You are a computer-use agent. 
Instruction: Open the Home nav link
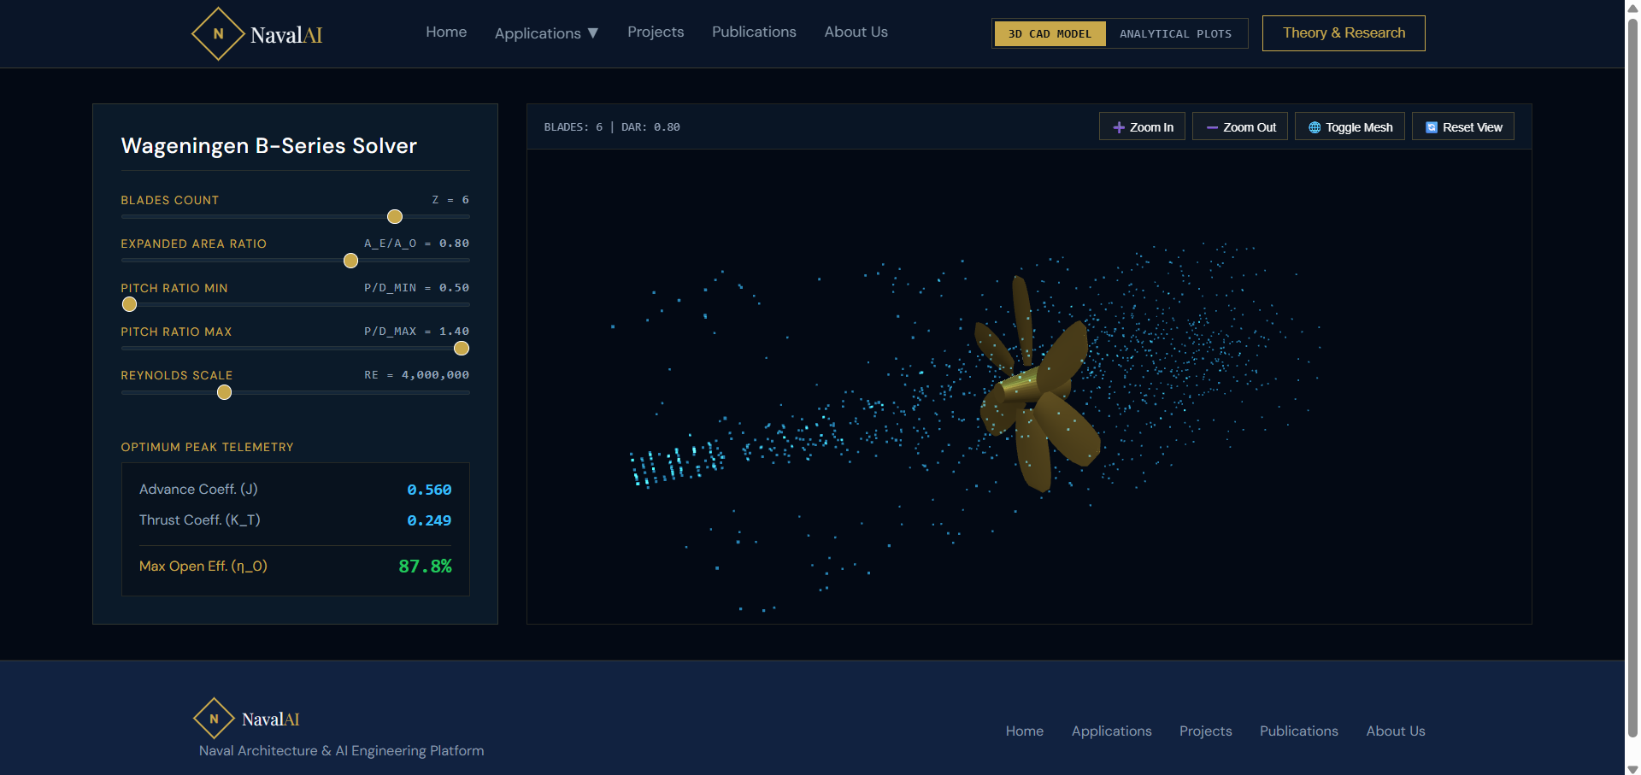click(446, 32)
